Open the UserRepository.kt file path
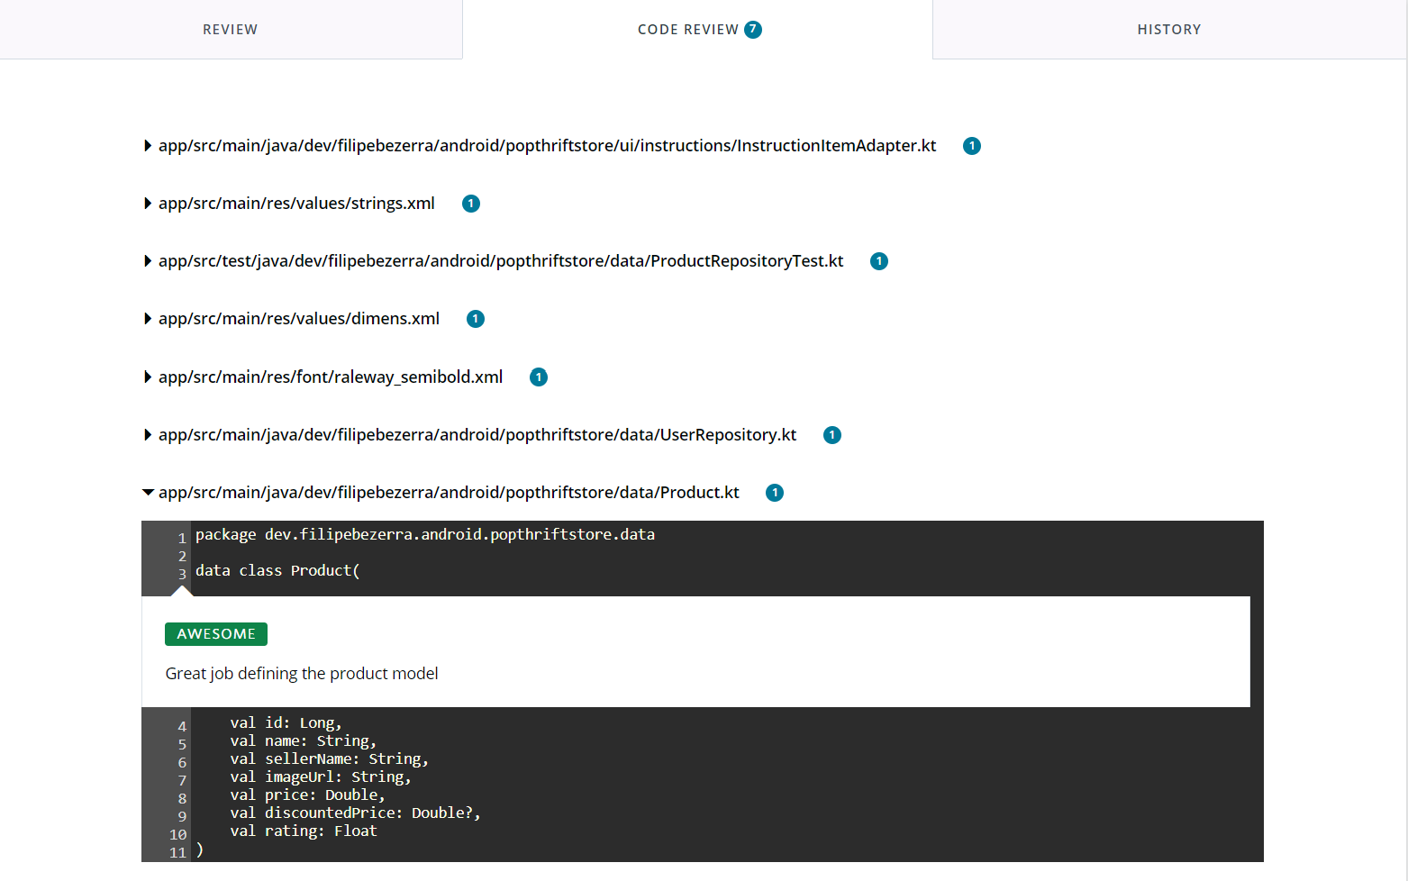The image size is (1408, 881). pyautogui.click(x=477, y=435)
